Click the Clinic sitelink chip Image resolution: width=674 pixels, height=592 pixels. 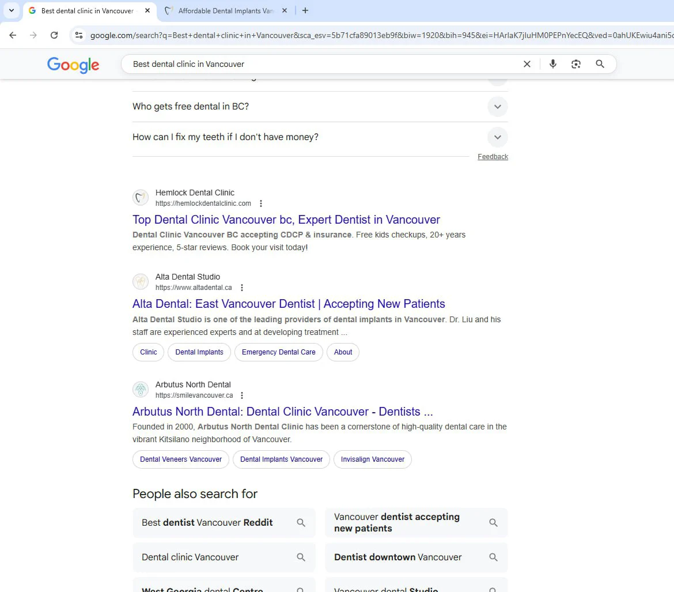tap(148, 352)
